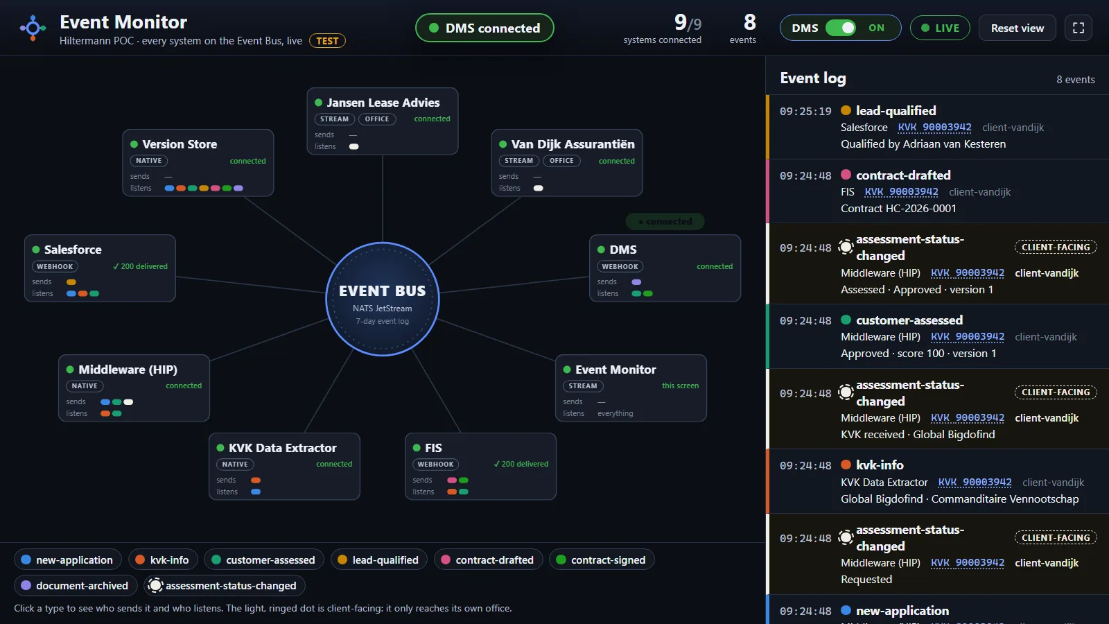
Task: Click the green status dot on Version Store
Action: click(x=134, y=144)
